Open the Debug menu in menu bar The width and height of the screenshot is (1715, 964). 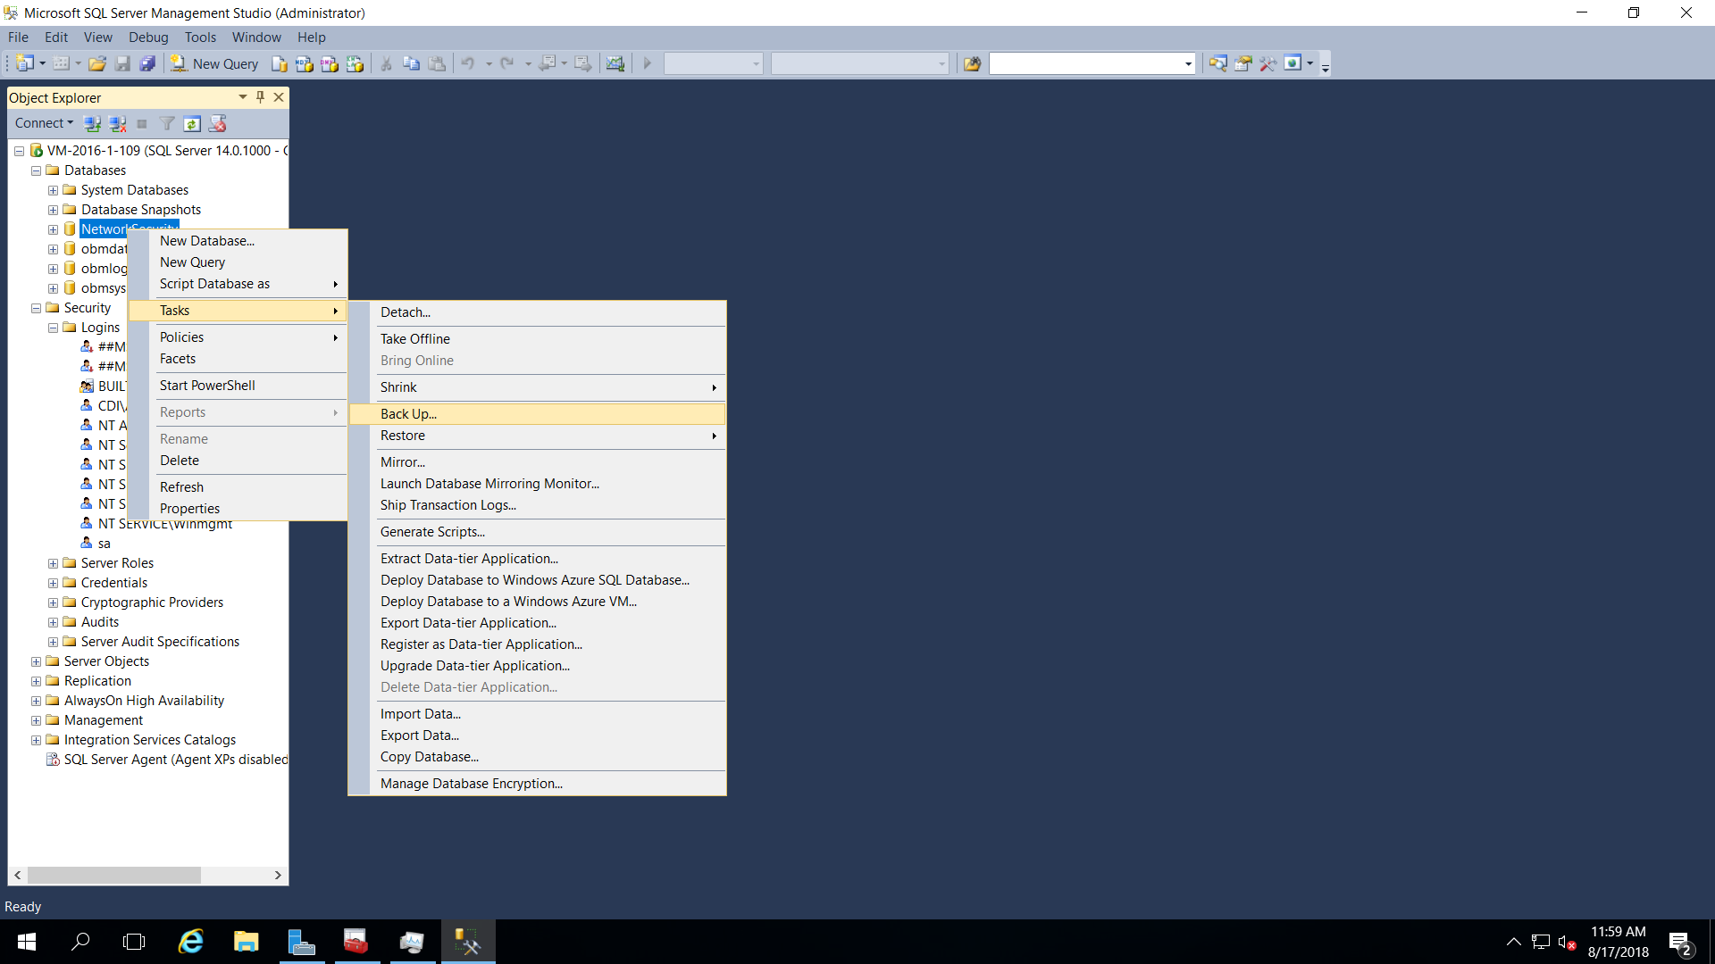point(148,37)
